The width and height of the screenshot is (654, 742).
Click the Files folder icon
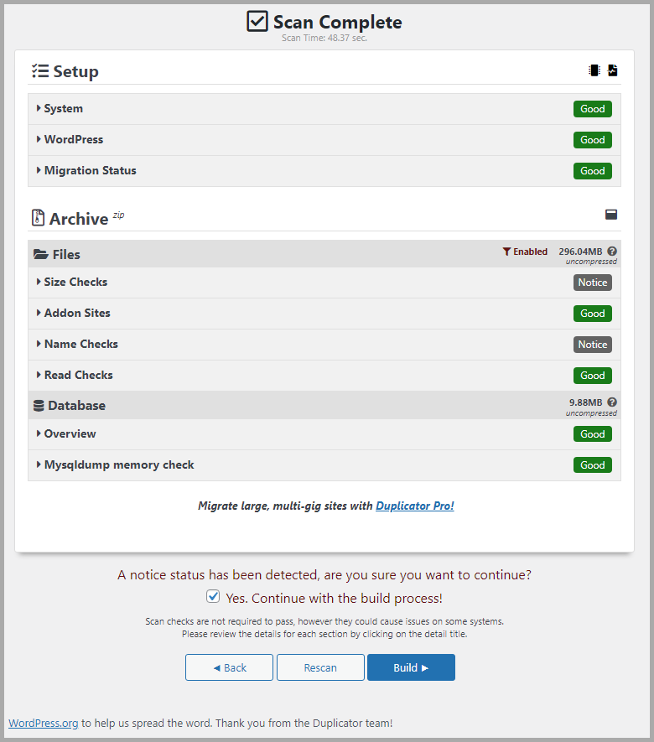[x=40, y=255]
